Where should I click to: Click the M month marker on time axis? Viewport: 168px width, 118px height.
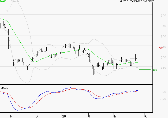115,116
